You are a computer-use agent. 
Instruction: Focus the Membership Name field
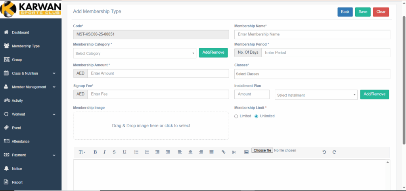(312, 34)
